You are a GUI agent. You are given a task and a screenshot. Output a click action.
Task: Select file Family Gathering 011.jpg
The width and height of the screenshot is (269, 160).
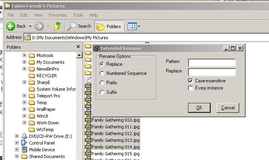[x=115, y=127]
